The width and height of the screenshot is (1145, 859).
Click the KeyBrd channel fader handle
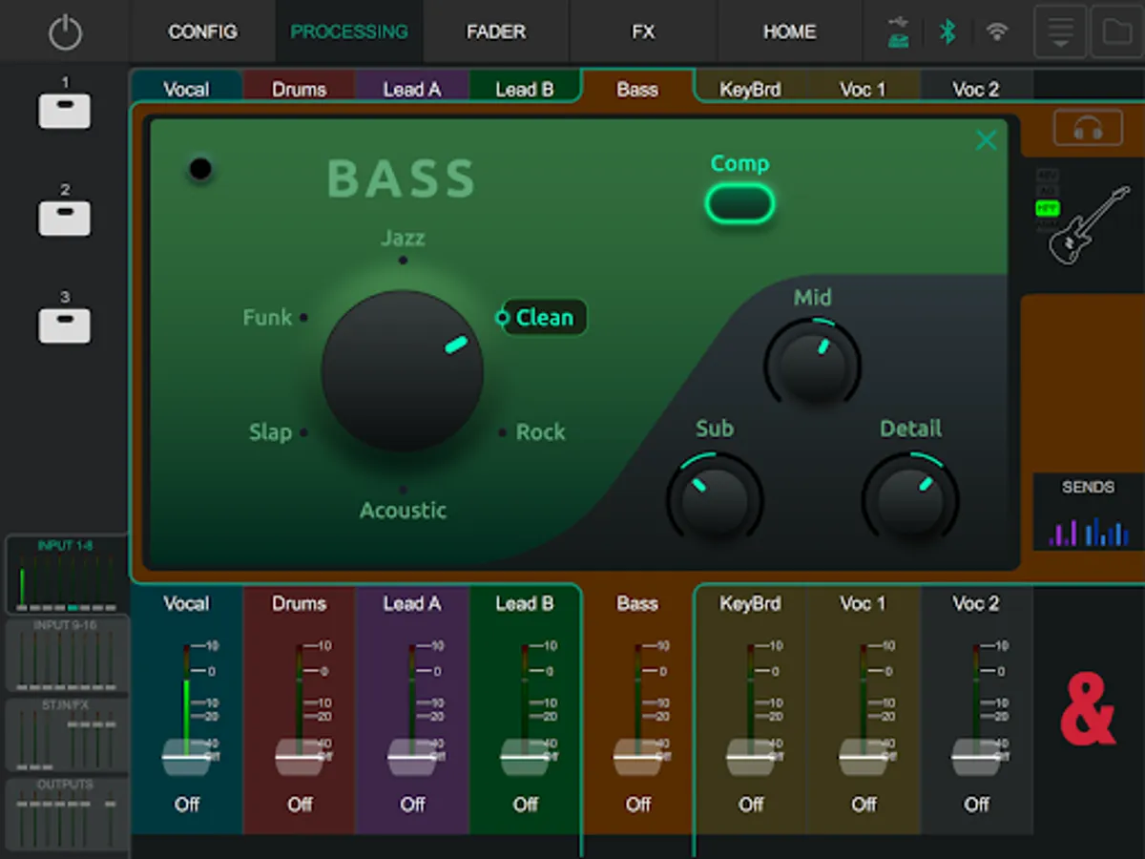point(750,756)
